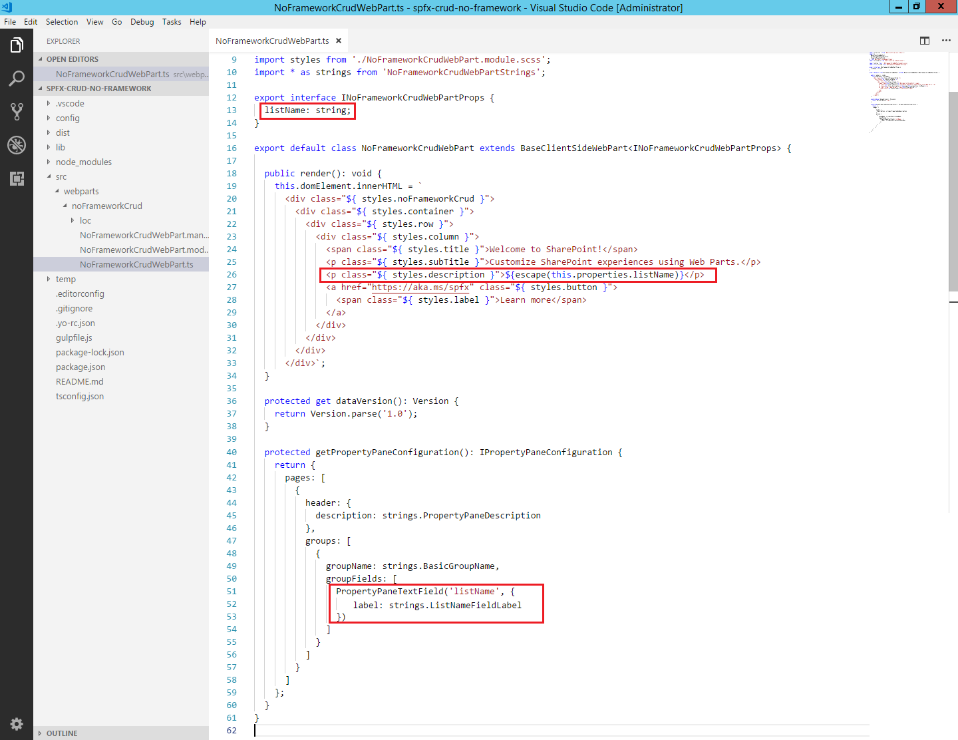
Task: Open the Manage gear icon
Action: click(17, 724)
